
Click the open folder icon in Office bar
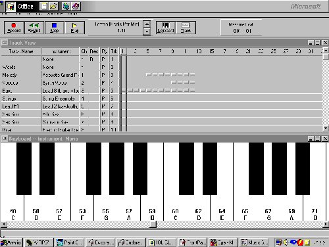click(53, 7)
